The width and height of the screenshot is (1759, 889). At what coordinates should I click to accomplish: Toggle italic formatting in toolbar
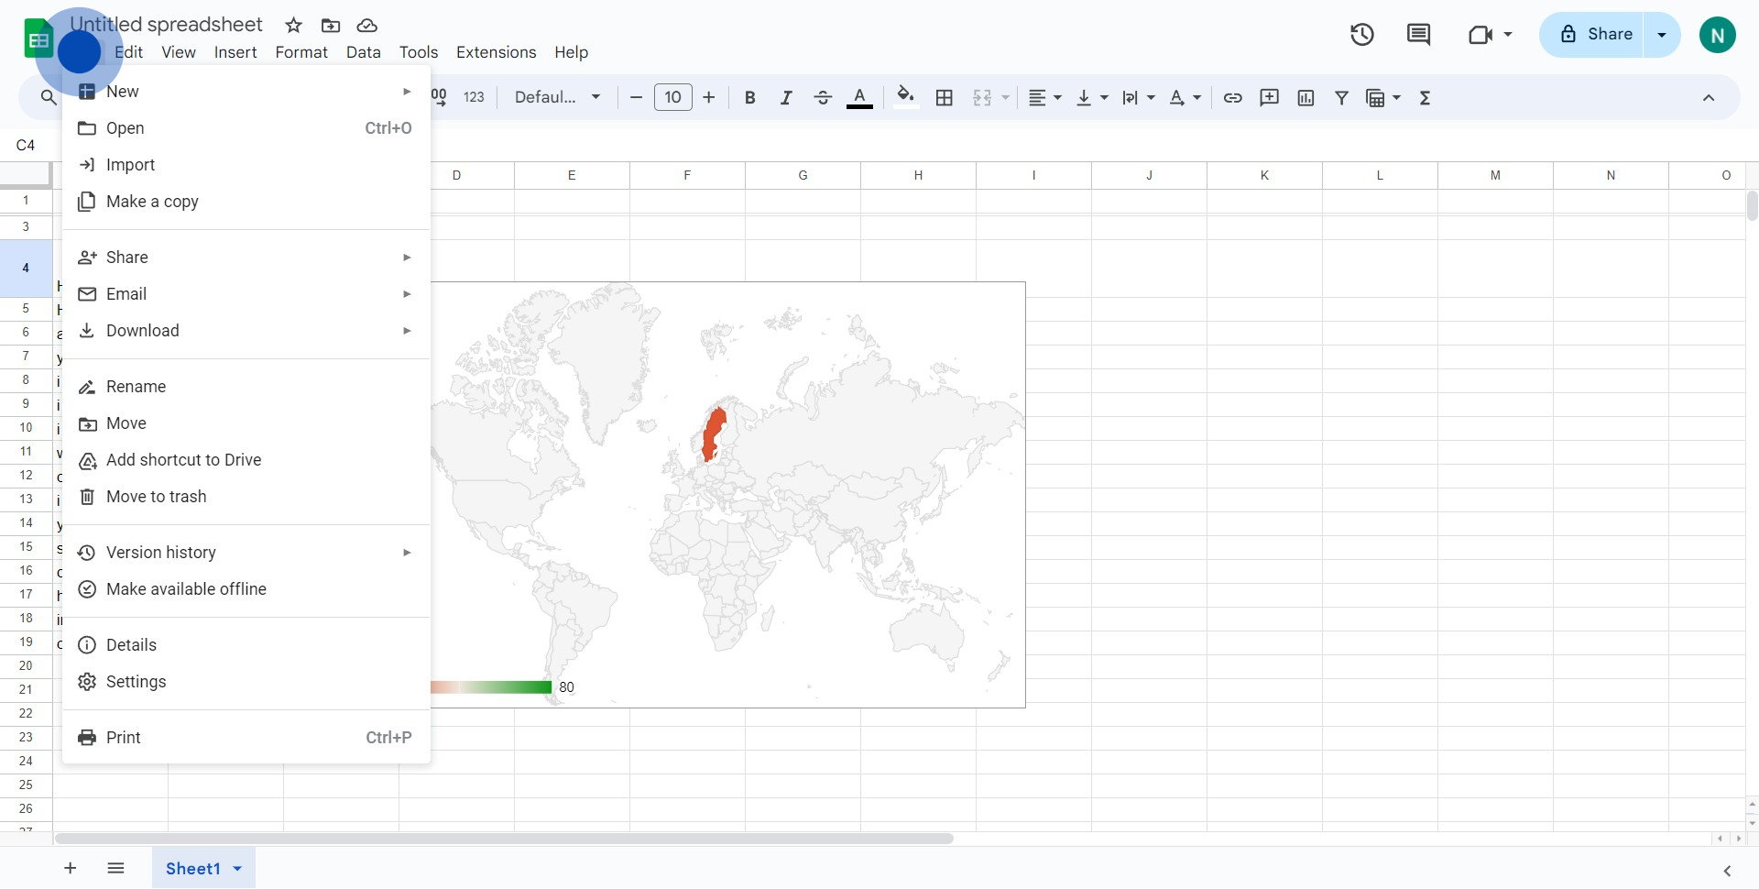point(785,98)
